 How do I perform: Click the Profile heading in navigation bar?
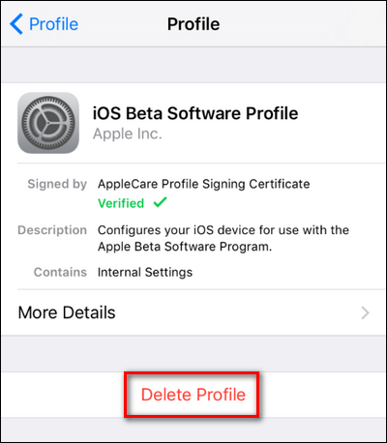click(193, 24)
